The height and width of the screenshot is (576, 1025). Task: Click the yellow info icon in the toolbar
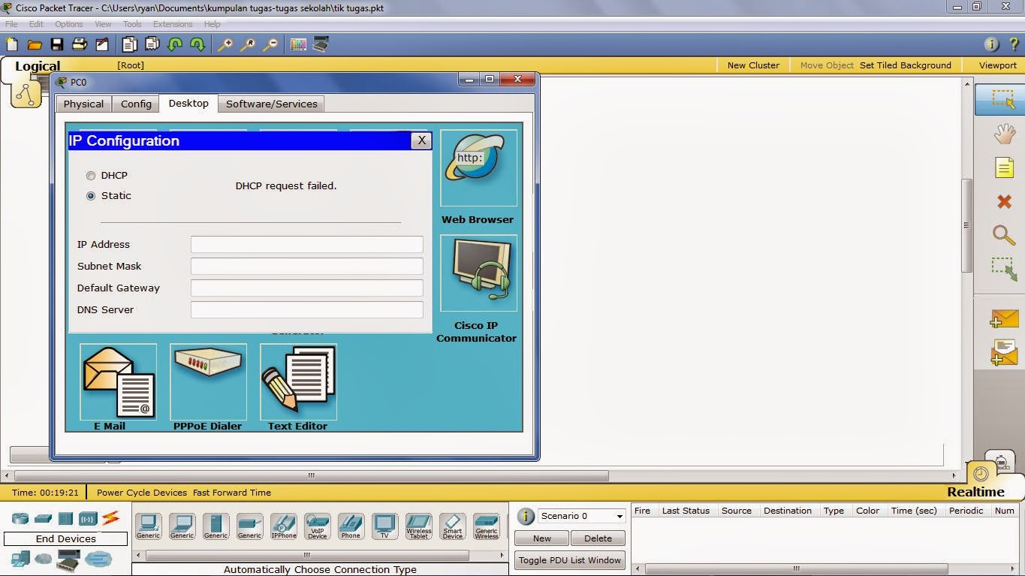click(x=991, y=44)
